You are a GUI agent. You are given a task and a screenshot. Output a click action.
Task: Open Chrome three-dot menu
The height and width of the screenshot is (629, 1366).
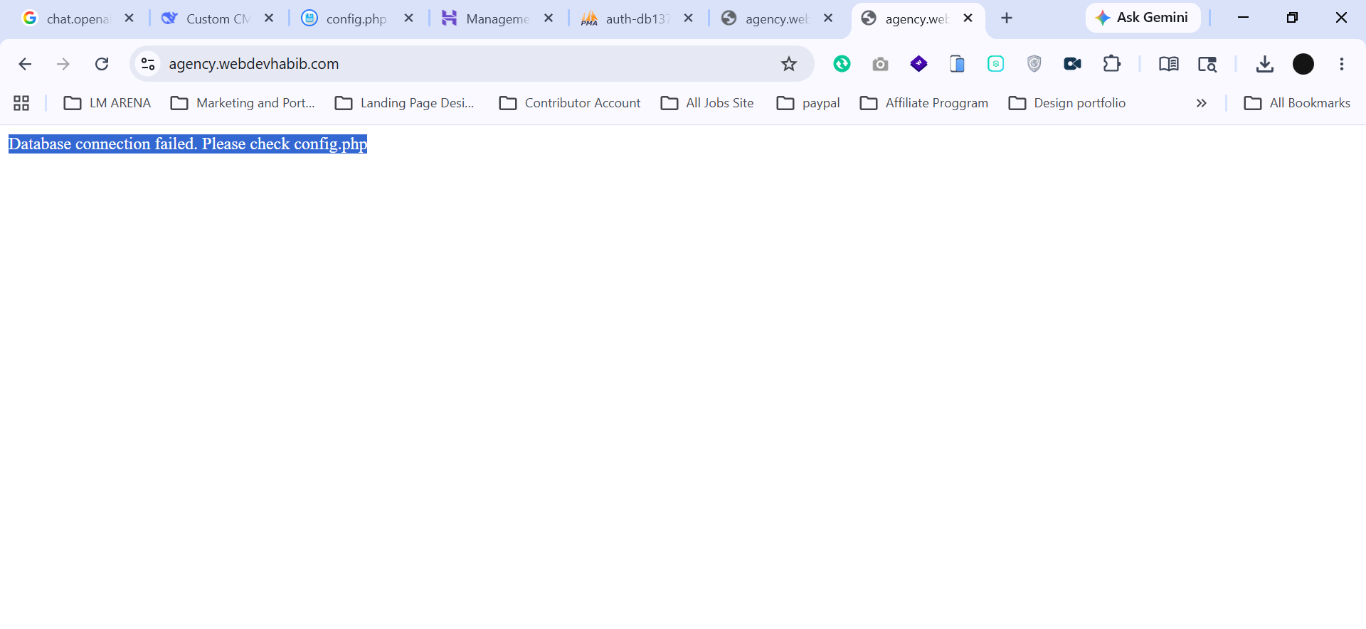tap(1342, 64)
